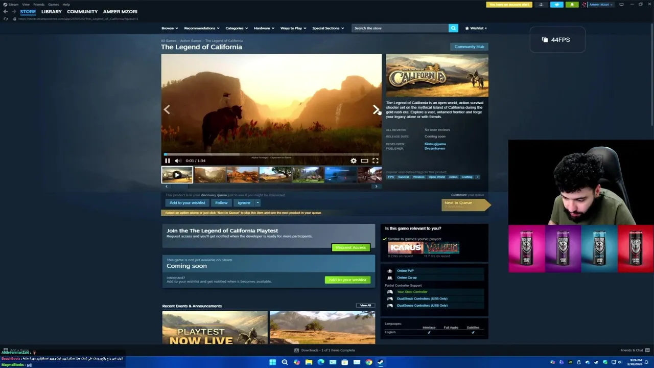View All recent events
This screenshot has height=368, width=654.
click(x=365, y=306)
